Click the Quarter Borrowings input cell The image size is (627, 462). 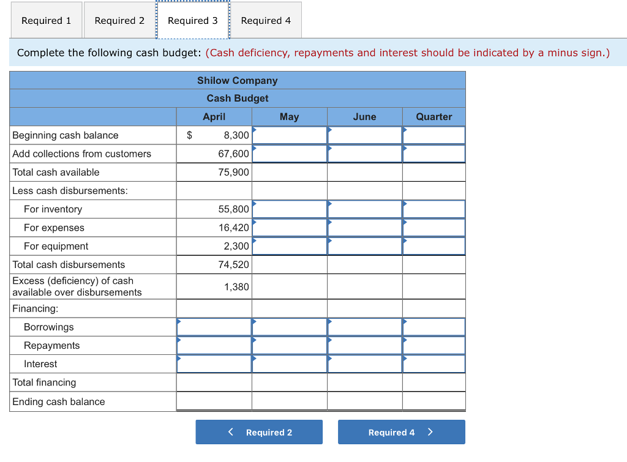coord(434,327)
